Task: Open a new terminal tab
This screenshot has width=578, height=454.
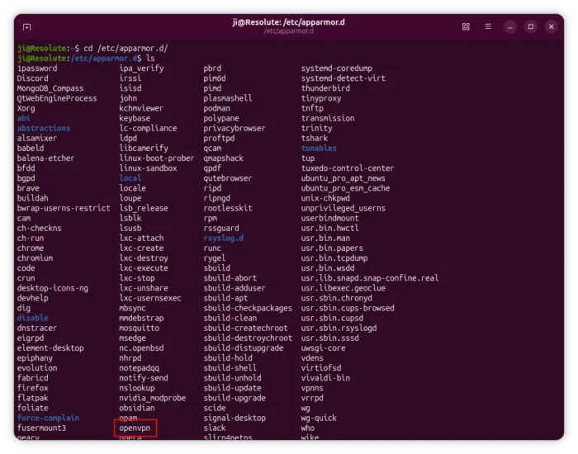Action: (x=27, y=26)
